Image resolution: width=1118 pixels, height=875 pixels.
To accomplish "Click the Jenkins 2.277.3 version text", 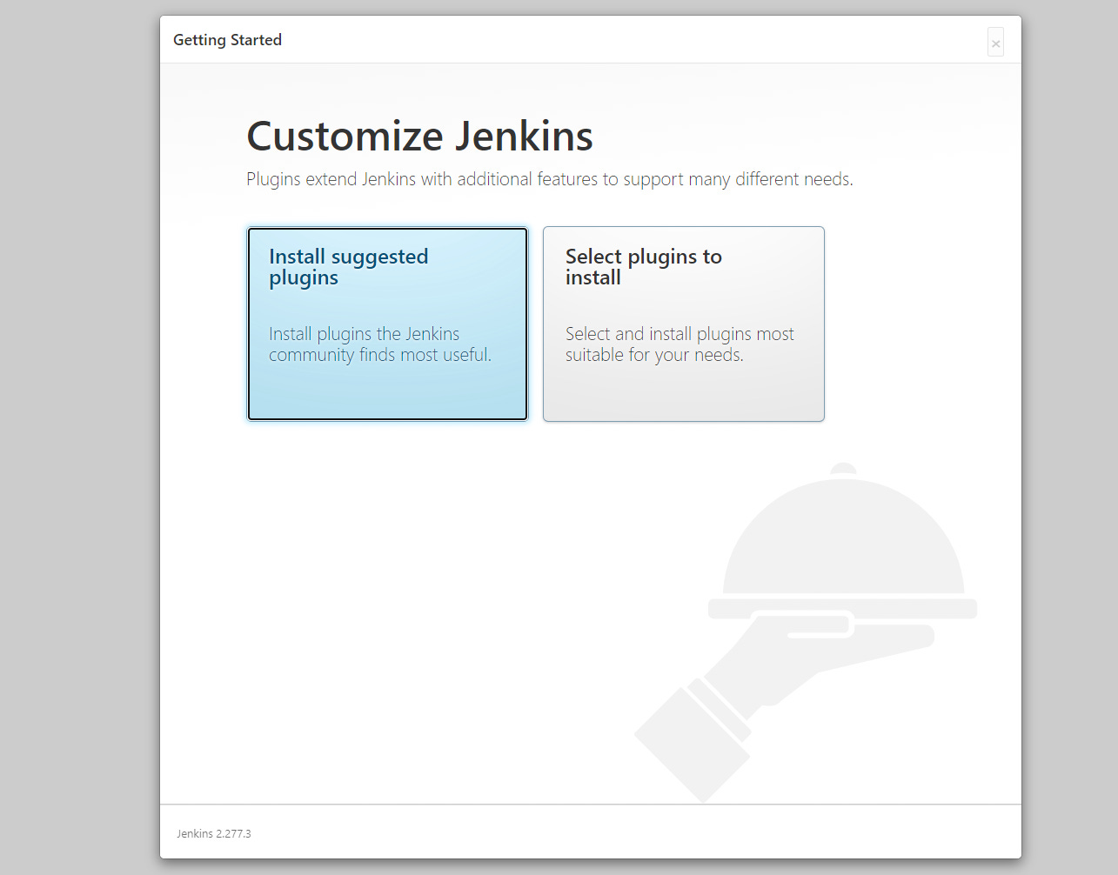I will click(x=214, y=833).
